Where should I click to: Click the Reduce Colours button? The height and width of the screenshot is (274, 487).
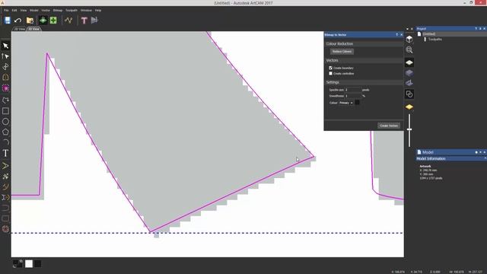342,52
